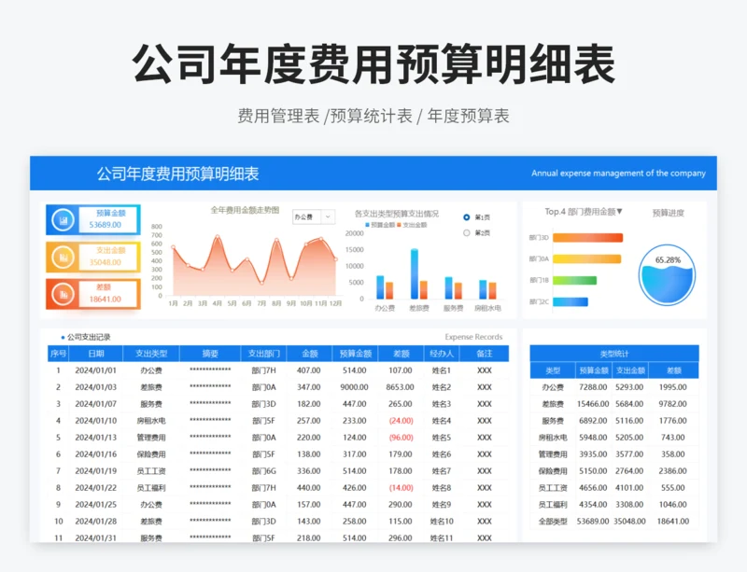Viewport: 747px width, 572px height.
Task: Select handler cell 姓名10
Action: 442,522
